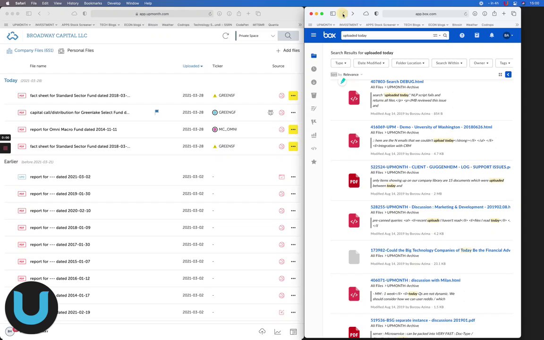Screen dimensions: 544x340
Task: Expand the Date Modified filter
Action: pos(371,63)
